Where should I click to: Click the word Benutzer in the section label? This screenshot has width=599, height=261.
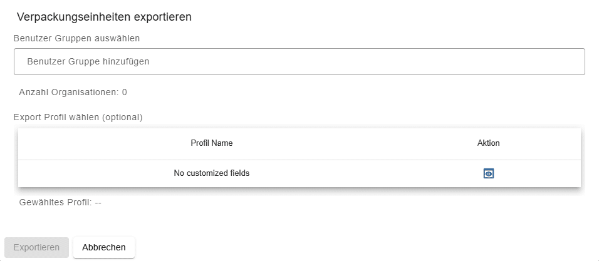(x=32, y=38)
